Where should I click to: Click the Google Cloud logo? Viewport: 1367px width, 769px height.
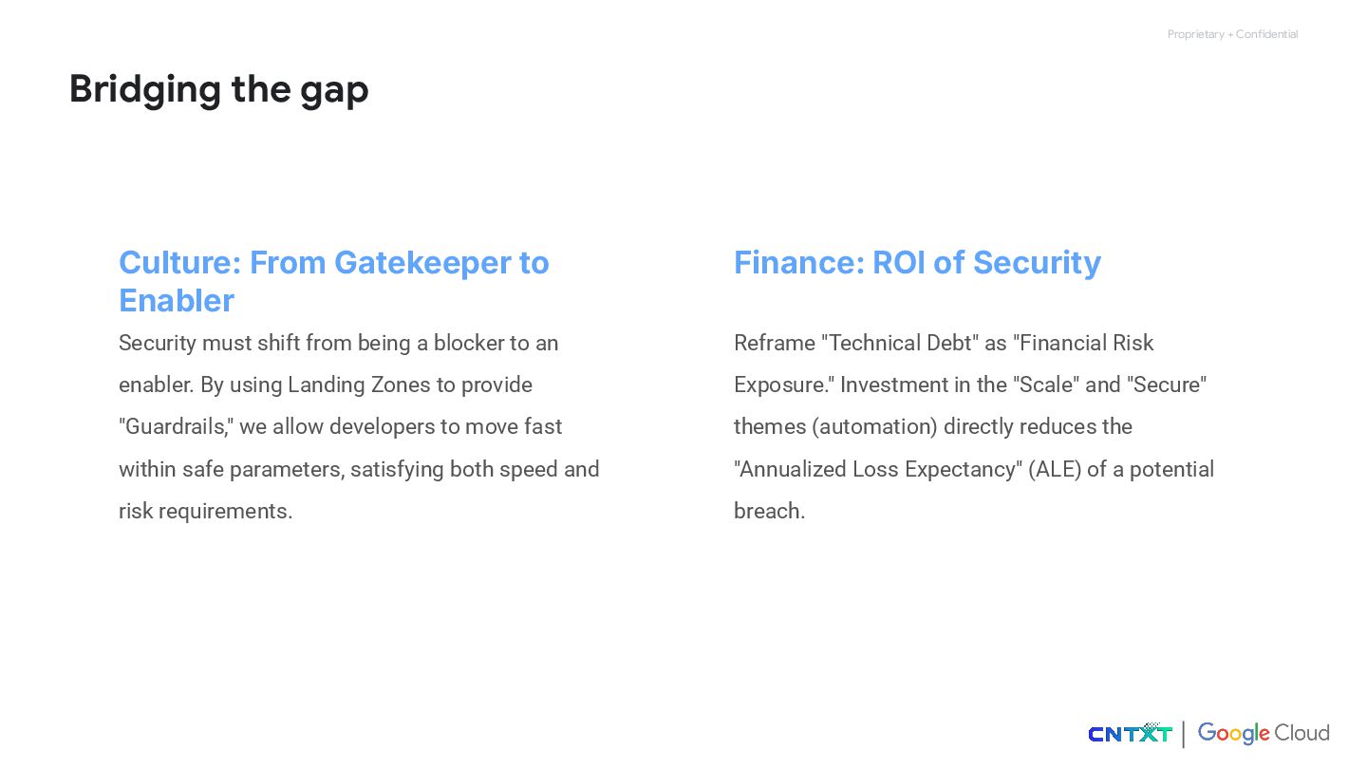(x=1264, y=733)
